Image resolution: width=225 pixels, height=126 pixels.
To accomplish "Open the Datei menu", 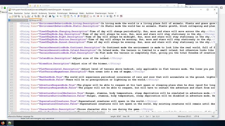I will [10, 13].
